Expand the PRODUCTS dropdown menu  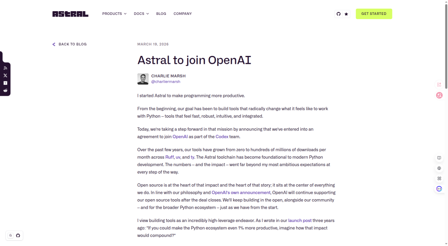pos(114,13)
